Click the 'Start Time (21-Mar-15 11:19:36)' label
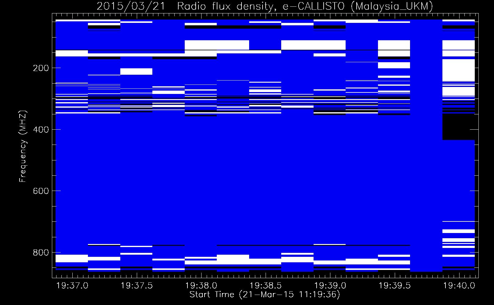The height and width of the screenshot is (305, 494). (x=265, y=295)
